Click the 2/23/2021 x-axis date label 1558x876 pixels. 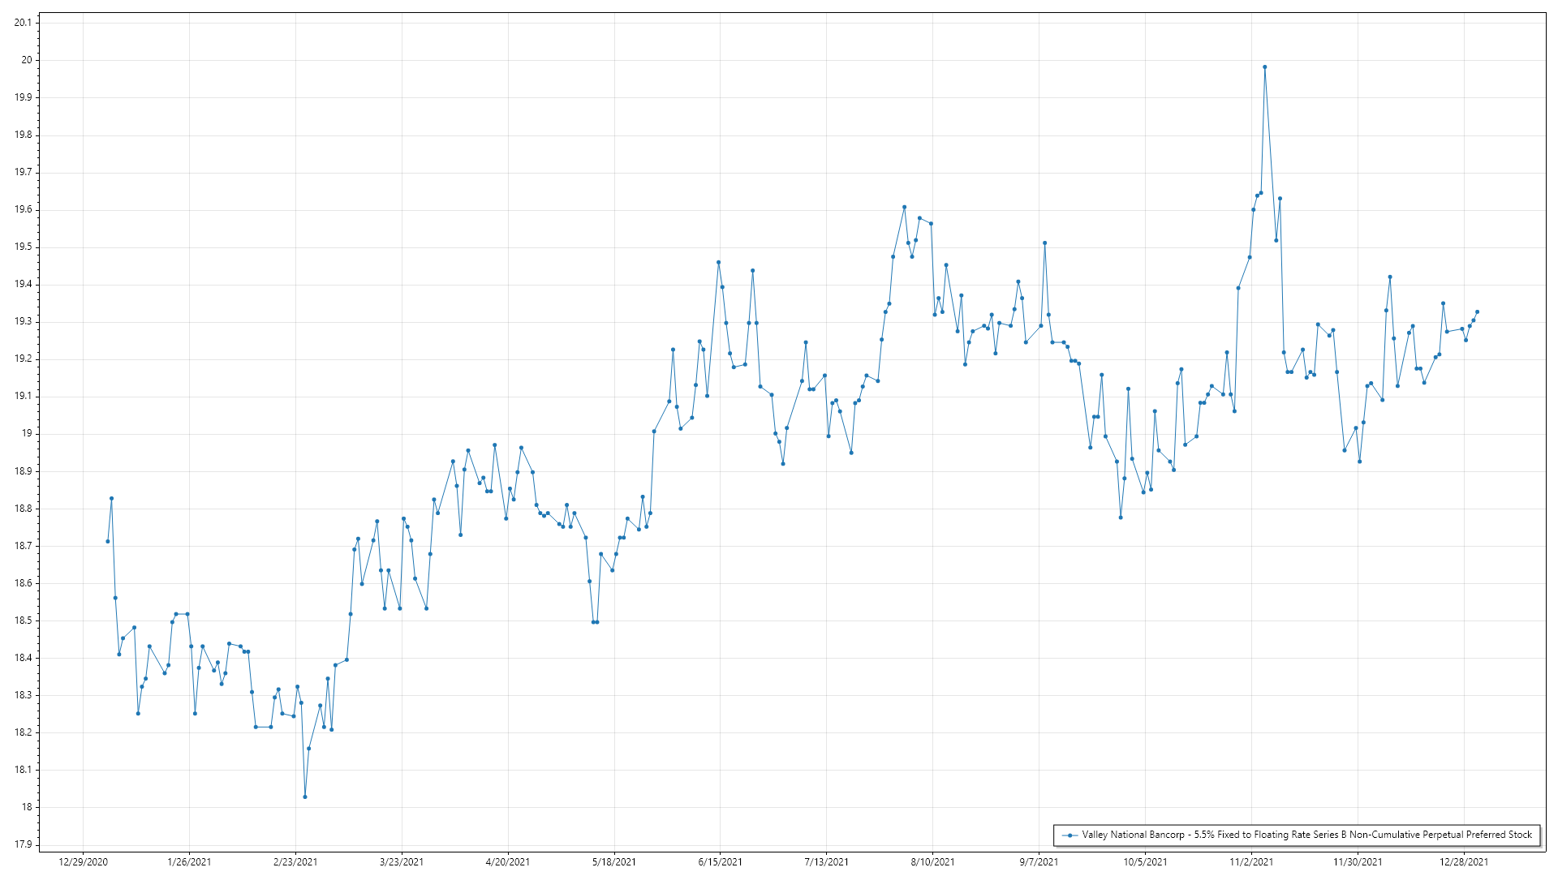pos(295,861)
